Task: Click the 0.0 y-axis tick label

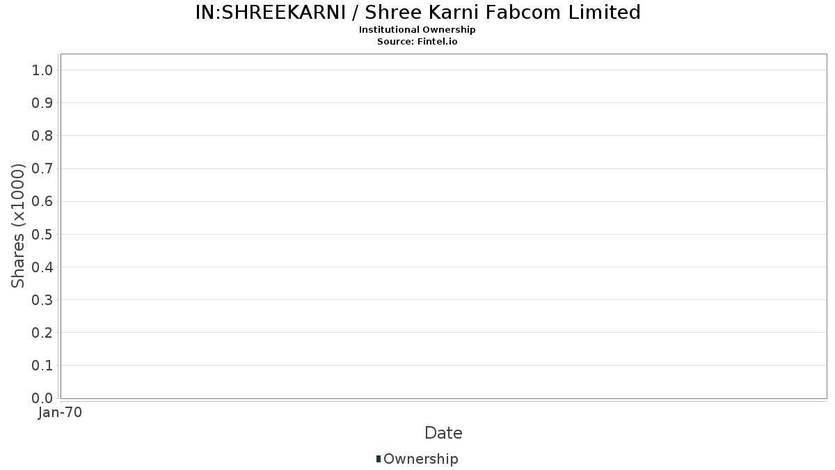Action: 42,398
